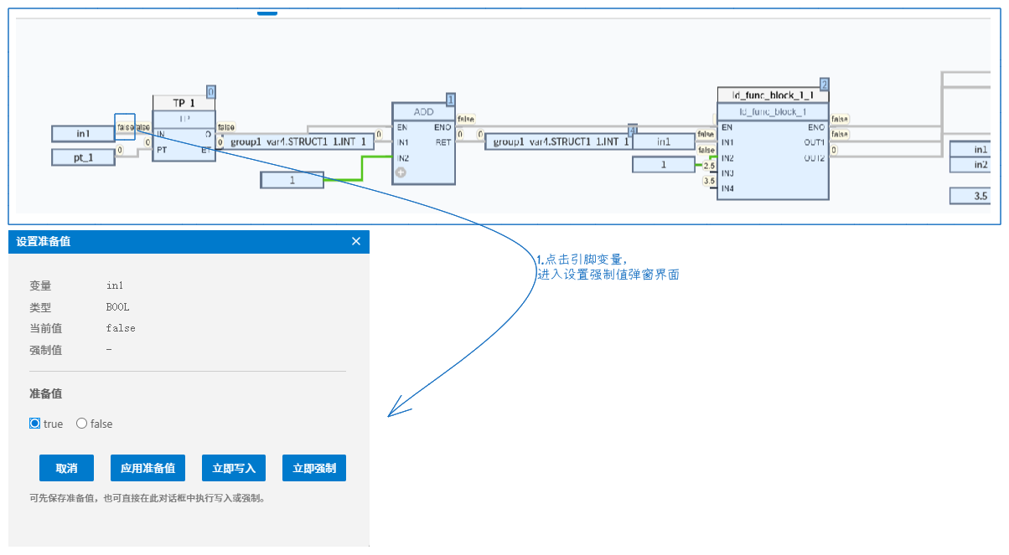Viewport: 1009px width, 555px height.
Task: Select group1_var4 variable on ADD RET output
Action: pyautogui.click(x=558, y=141)
